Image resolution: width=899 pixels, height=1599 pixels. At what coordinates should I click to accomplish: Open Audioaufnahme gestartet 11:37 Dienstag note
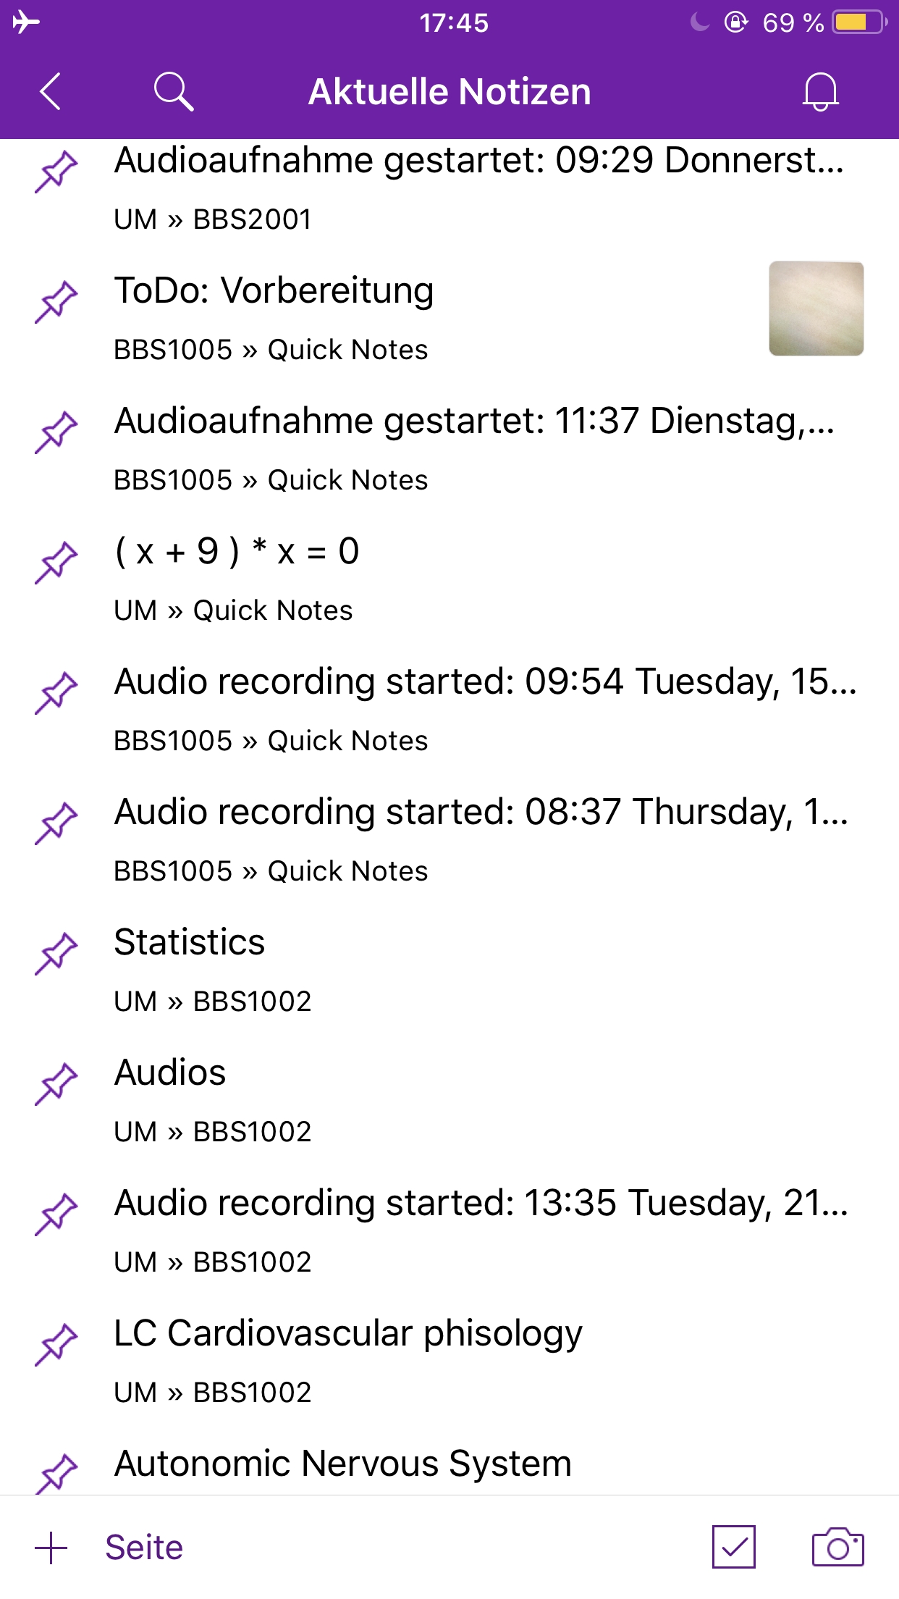coord(474,421)
